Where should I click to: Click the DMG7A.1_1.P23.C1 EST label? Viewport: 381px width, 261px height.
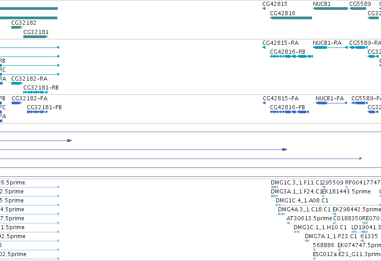[331, 236]
